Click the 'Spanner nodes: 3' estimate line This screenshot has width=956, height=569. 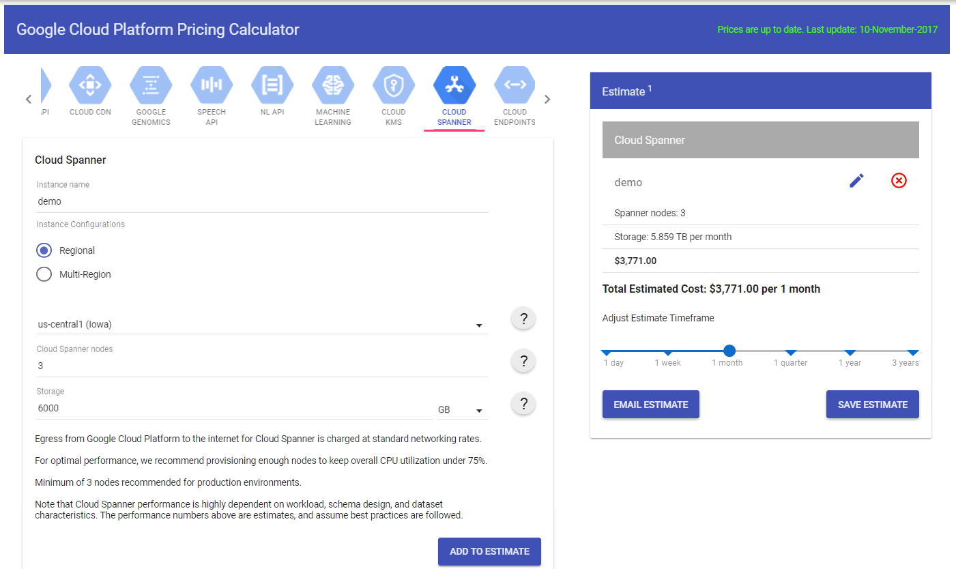(650, 213)
